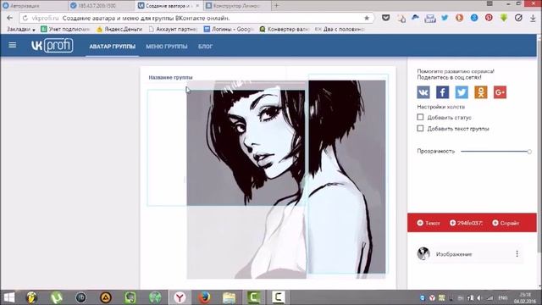Switch to Yandex Browser in taskbar
This screenshot has height=305, width=542.
point(180,297)
